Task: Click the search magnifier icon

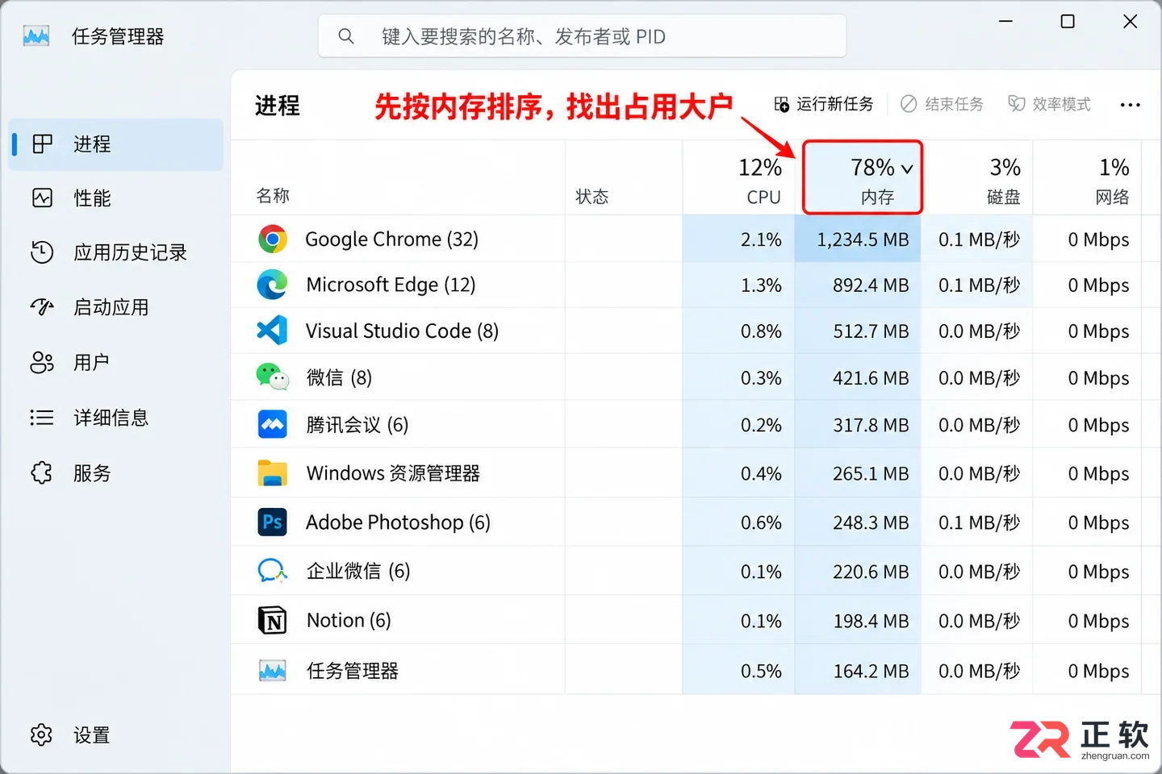Action: coord(346,36)
